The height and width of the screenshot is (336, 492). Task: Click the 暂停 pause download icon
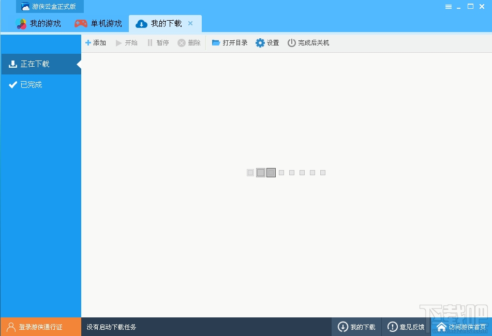point(149,43)
